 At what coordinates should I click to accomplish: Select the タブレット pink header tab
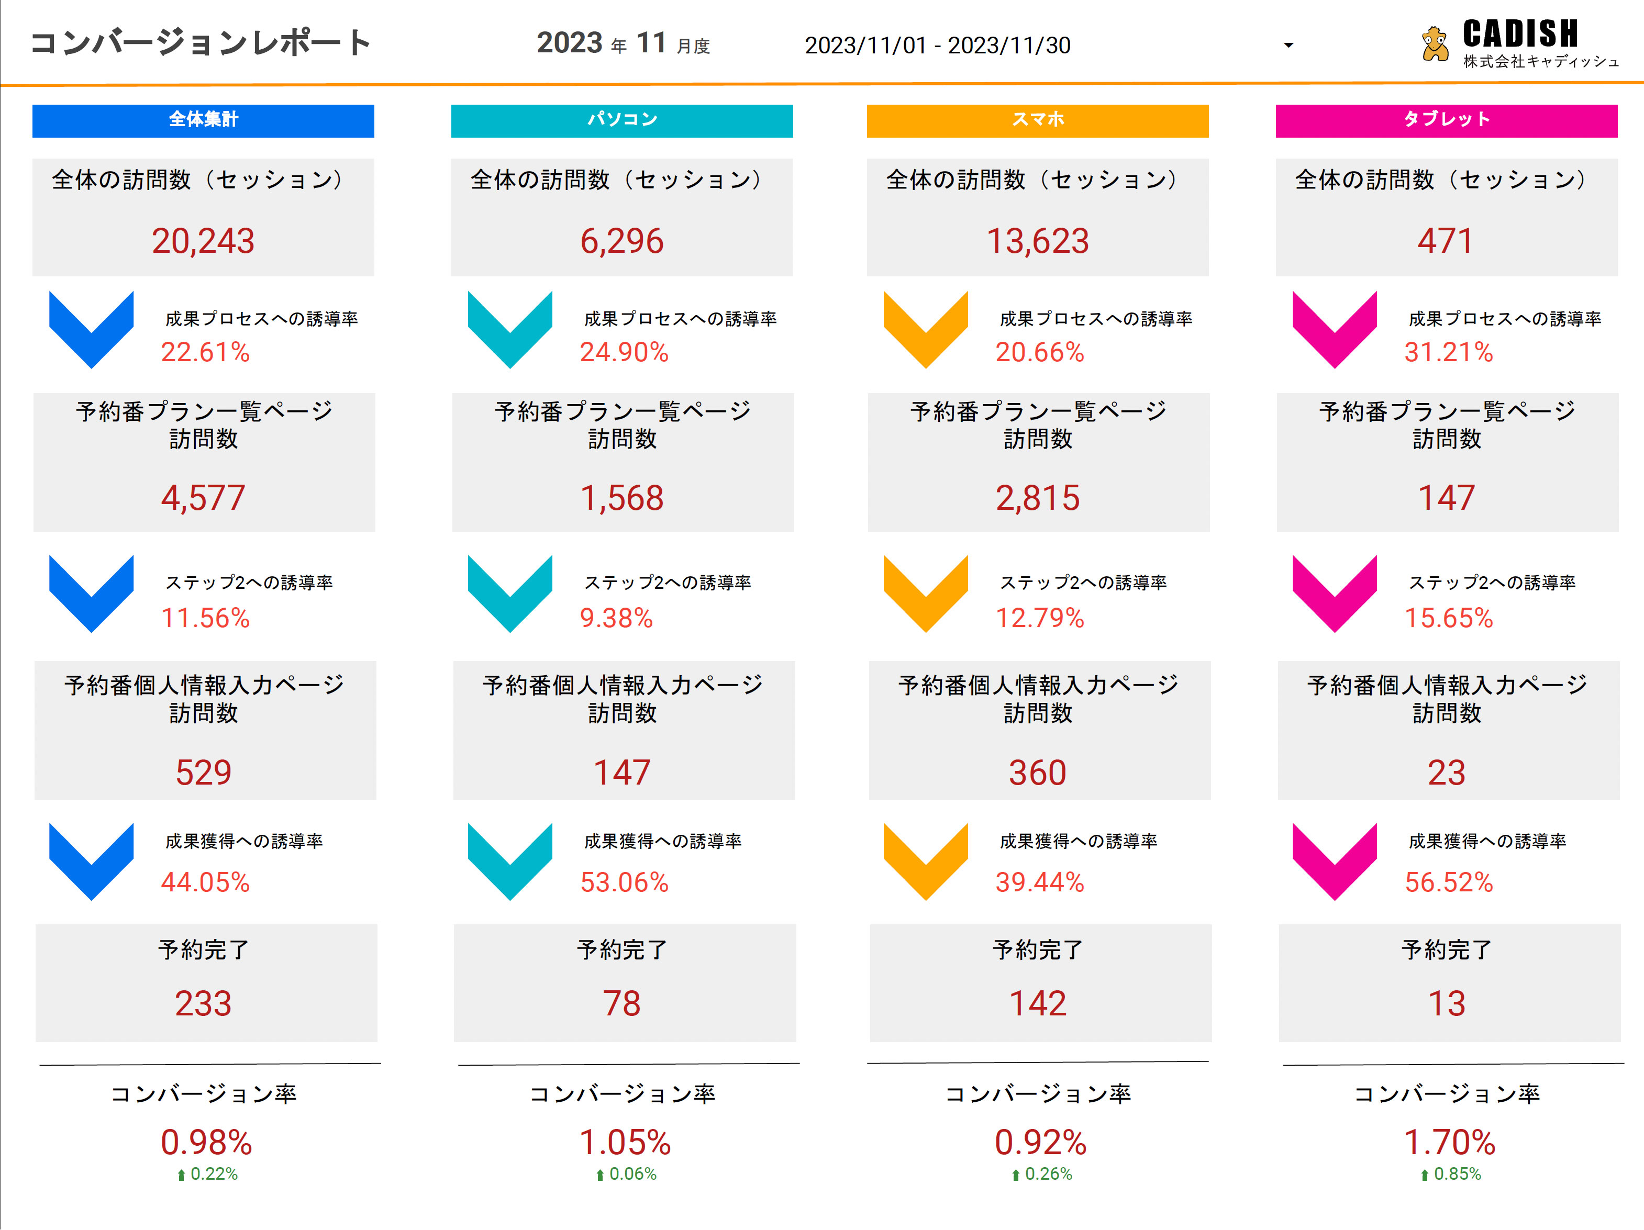pos(1446,120)
